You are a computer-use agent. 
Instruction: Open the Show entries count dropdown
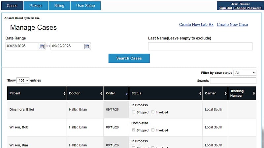[23, 80]
